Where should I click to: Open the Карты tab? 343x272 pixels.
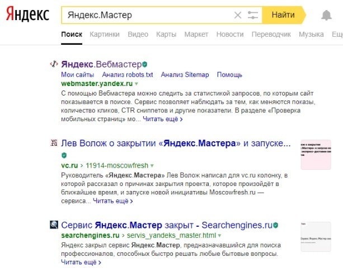[166, 34]
